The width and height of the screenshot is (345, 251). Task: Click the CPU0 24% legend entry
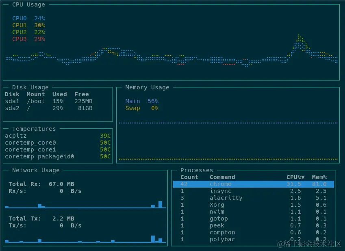tap(28, 18)
